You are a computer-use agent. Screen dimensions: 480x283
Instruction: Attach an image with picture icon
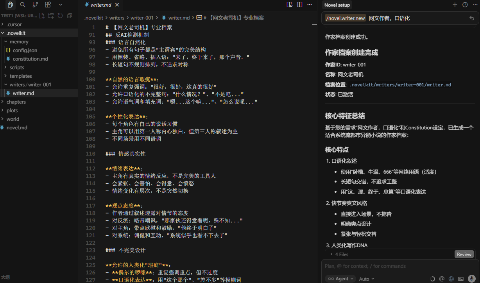click(461, 279)
